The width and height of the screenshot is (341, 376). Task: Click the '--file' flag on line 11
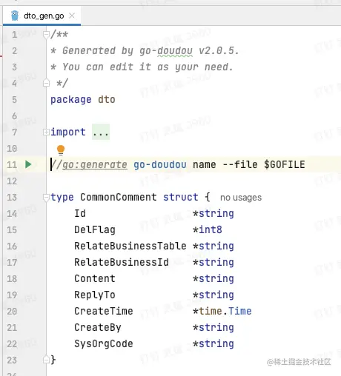pyautogui.click(x=240, y=164)
